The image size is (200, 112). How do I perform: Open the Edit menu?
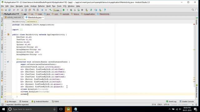[x=7, y=6]
